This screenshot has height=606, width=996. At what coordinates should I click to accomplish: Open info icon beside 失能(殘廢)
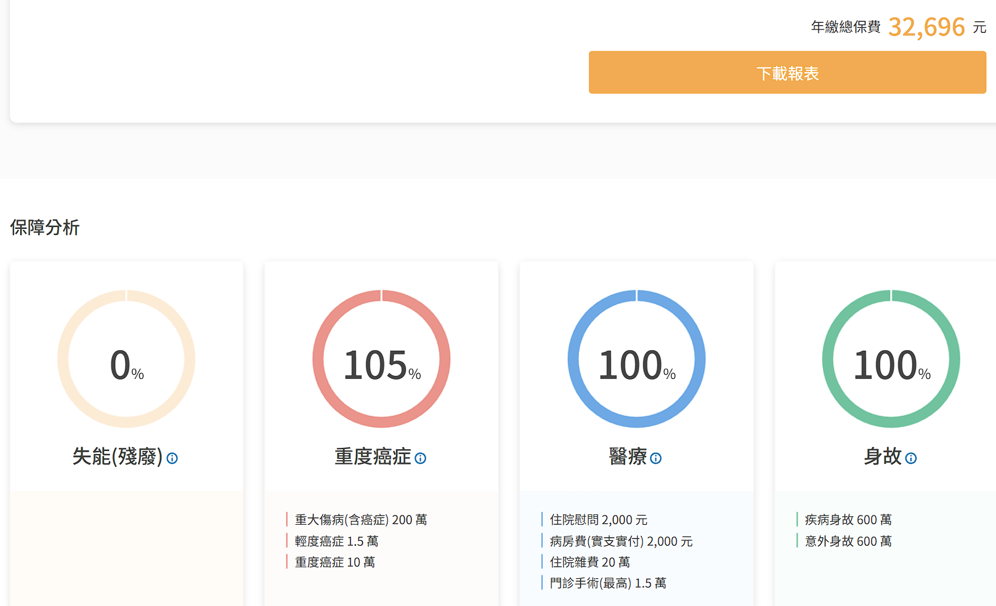(x=172, y=458)
